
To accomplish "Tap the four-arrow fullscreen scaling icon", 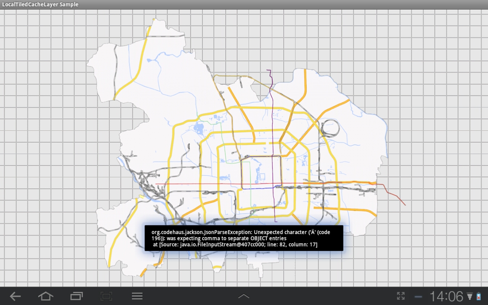I will (x=401, y=296).
